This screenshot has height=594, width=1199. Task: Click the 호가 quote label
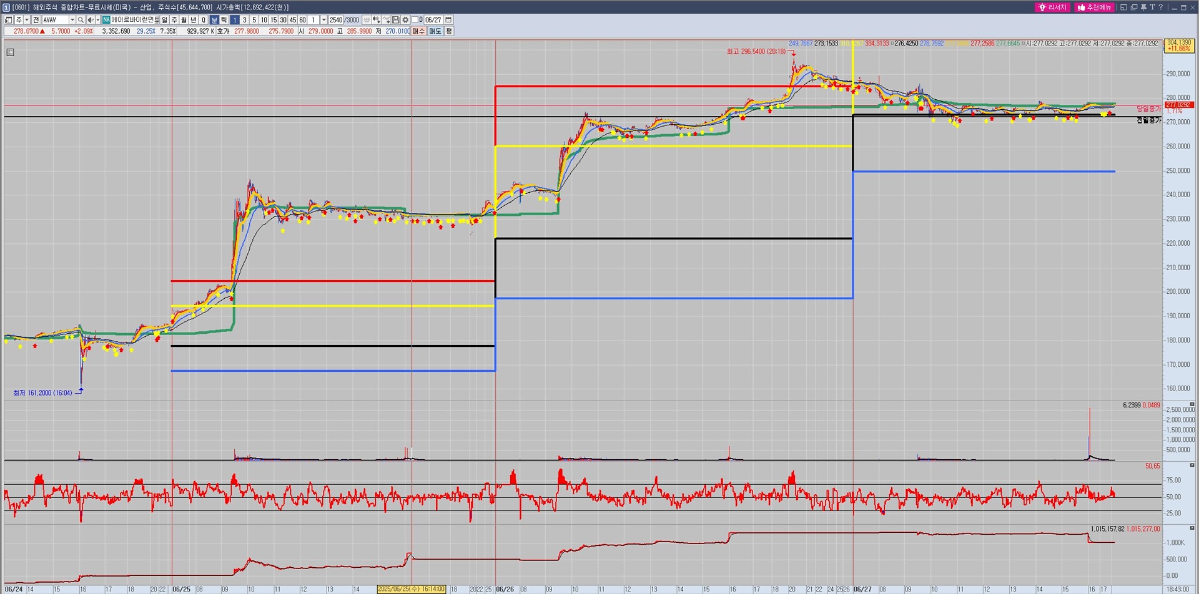(223, 31)
